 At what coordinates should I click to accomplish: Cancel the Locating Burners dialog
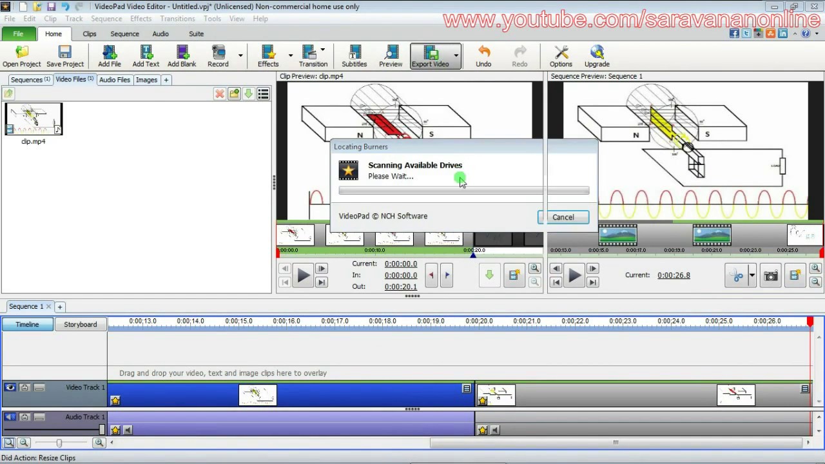(x=563, y=217)
